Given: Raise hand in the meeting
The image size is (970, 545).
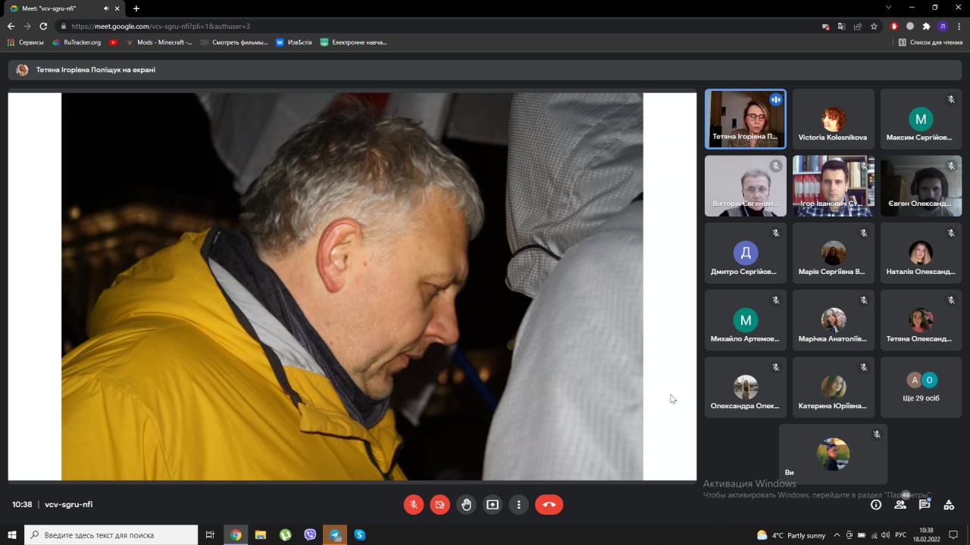Looking at the screenshot, I should [x=466, y=505].
